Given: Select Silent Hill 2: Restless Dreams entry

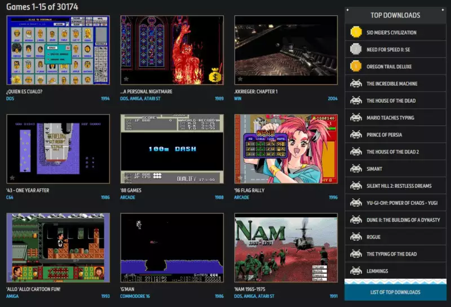Looking at the screenshot, I should tap(395, 186).
